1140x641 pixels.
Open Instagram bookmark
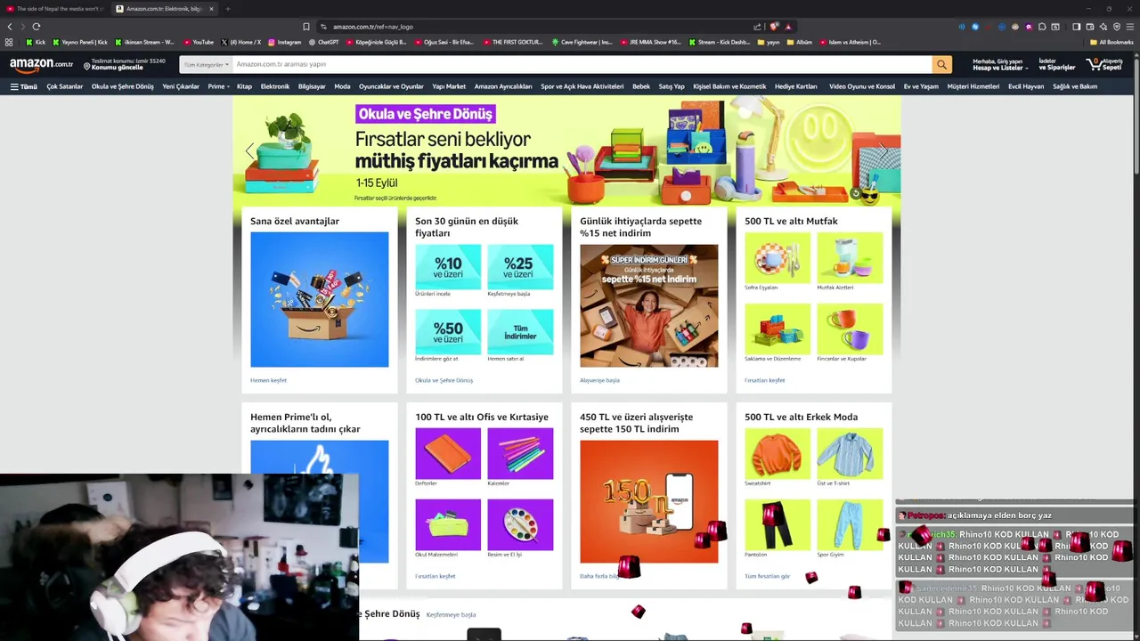pyautogui.click(x=284, y=42)
